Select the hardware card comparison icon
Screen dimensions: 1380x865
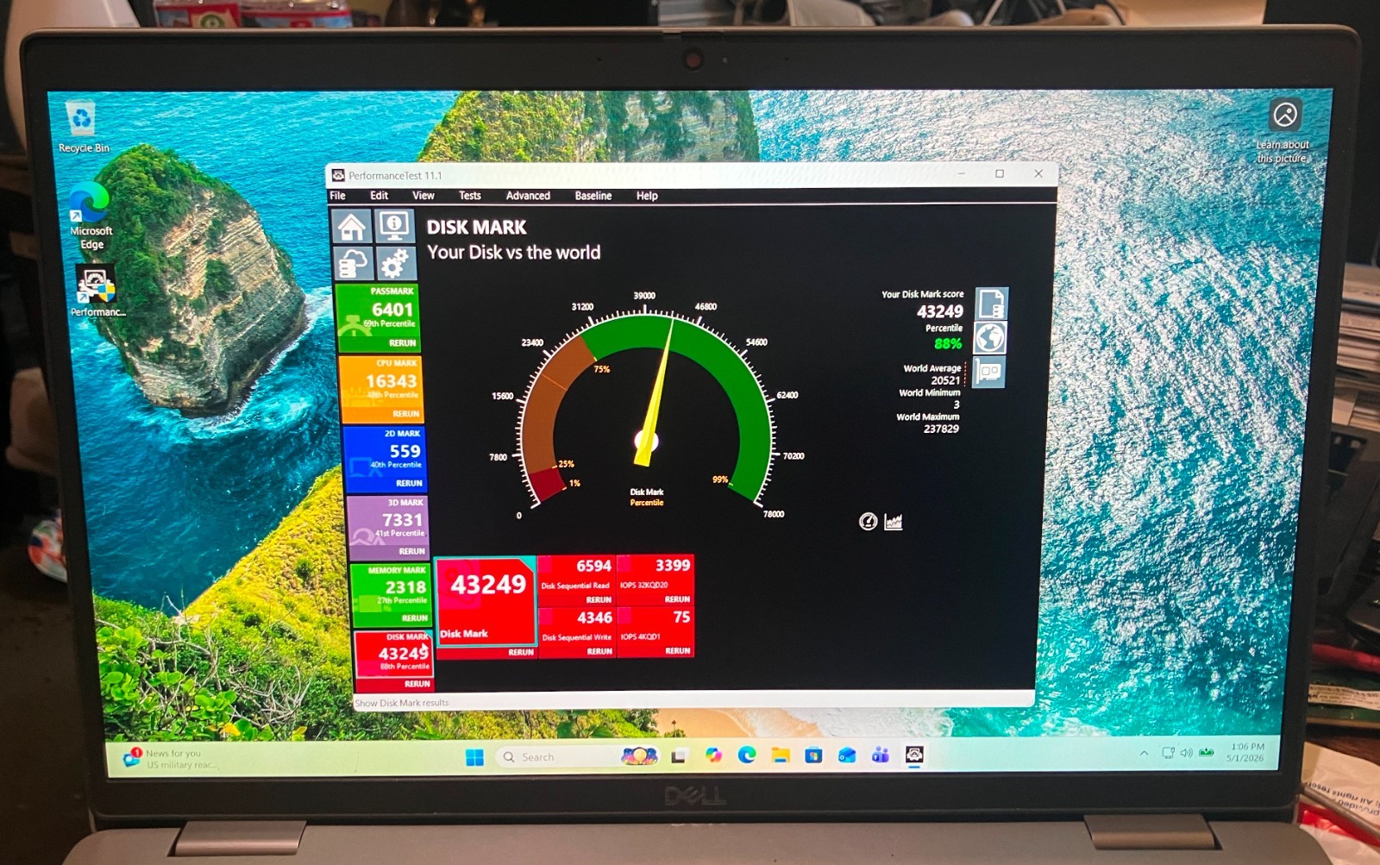(988, 373)
